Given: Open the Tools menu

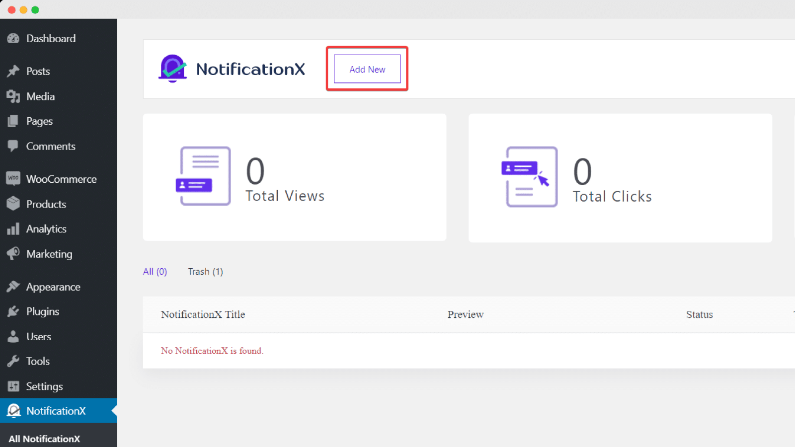Looking at the screenshot, I should click(59, 361).
